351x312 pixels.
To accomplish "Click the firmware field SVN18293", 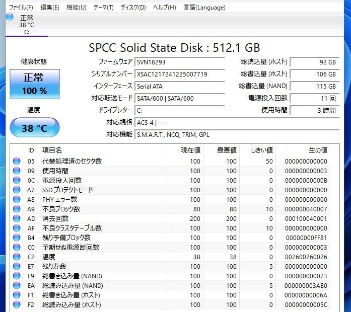I will 180,62.
